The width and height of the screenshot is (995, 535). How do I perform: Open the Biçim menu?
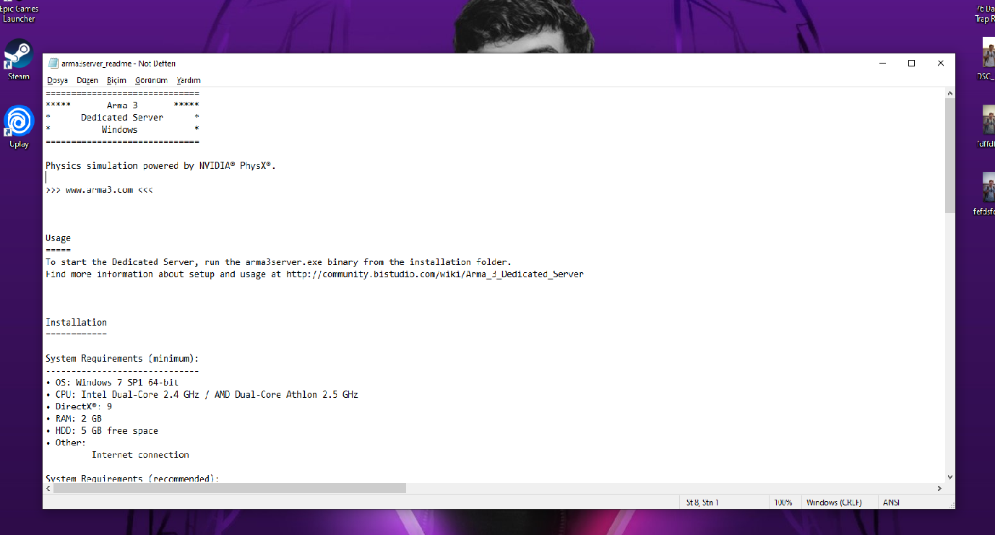click(x=116, y=80)
